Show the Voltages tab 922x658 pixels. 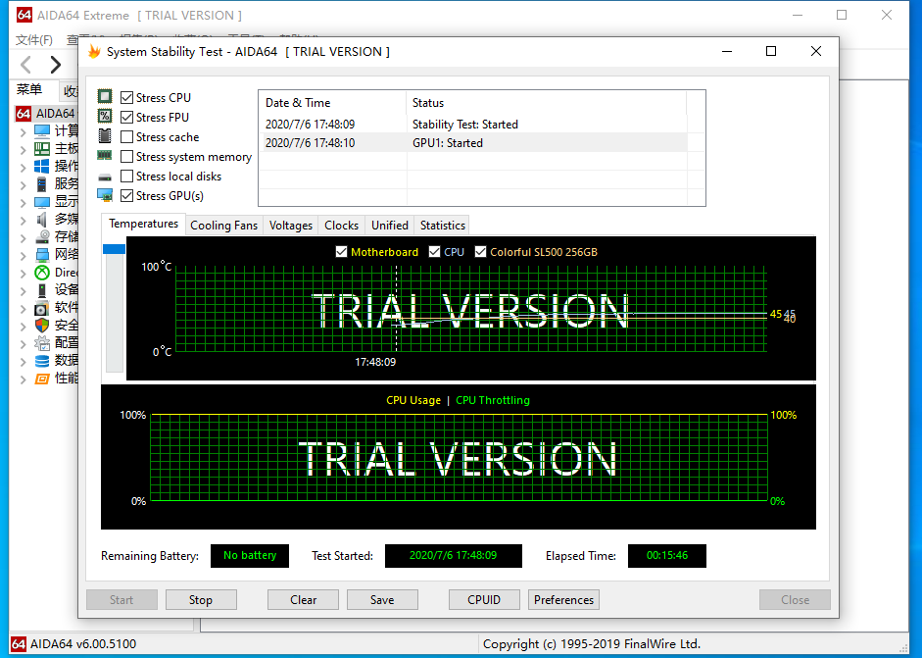point(290,226)
